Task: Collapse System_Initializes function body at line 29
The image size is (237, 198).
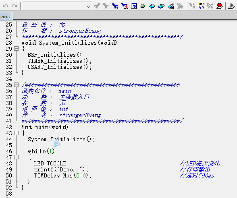Action: pos(16,49)
